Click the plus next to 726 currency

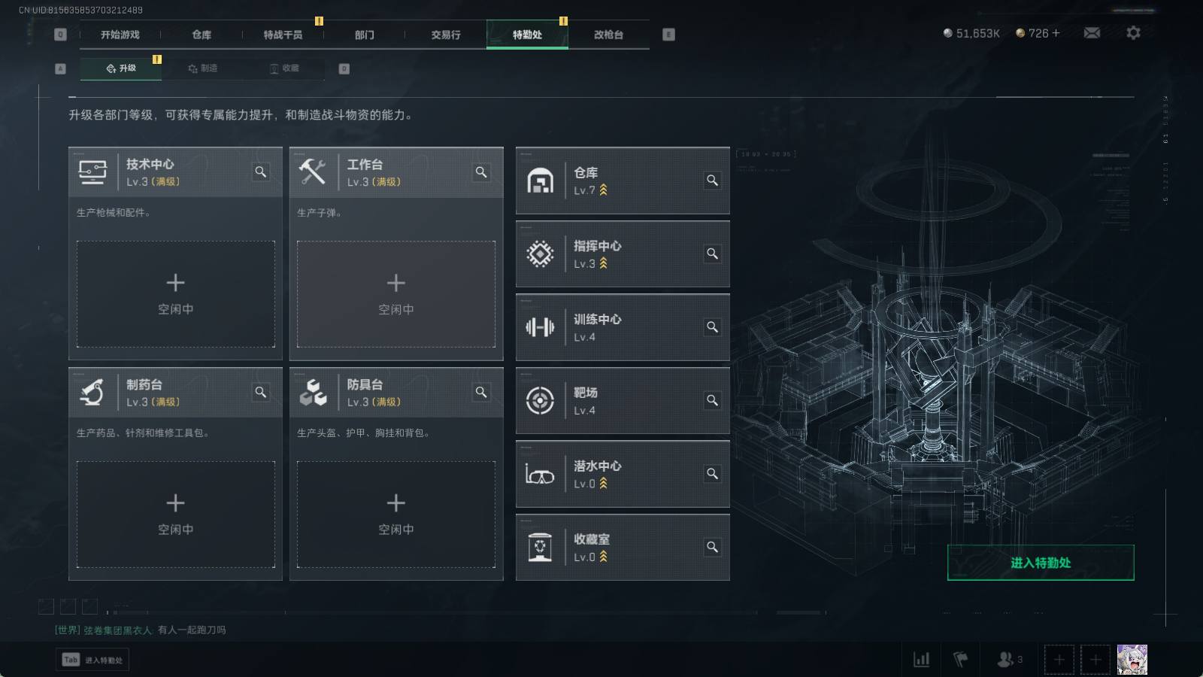(1056, 33)
